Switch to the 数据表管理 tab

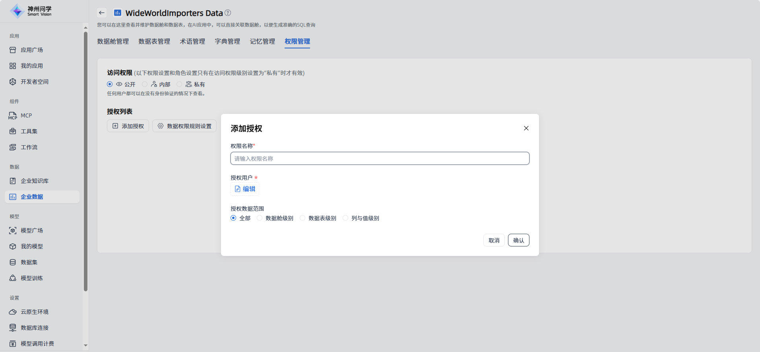[x=154, y=41]
